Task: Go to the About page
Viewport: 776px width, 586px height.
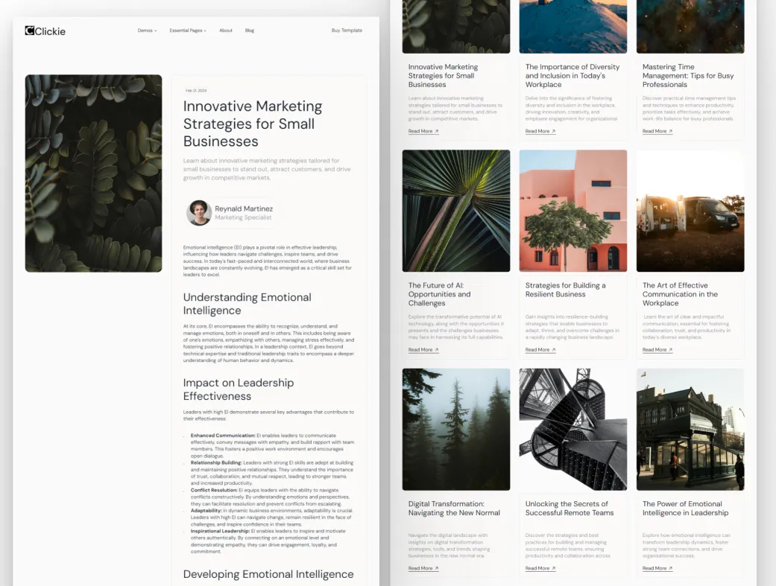Action: coord(226,31)
